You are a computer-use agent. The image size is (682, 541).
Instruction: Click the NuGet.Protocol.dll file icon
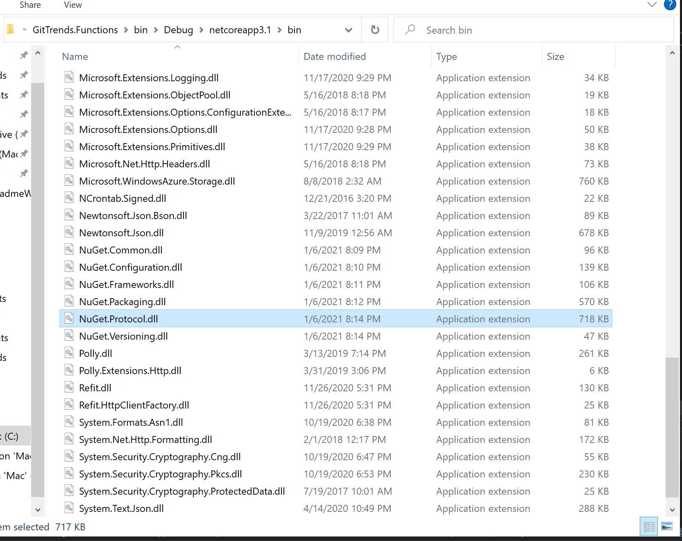69,318
